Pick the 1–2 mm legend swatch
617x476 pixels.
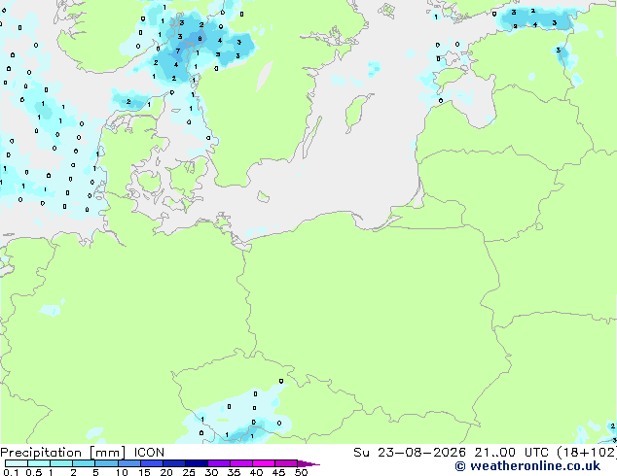point(61,463)
